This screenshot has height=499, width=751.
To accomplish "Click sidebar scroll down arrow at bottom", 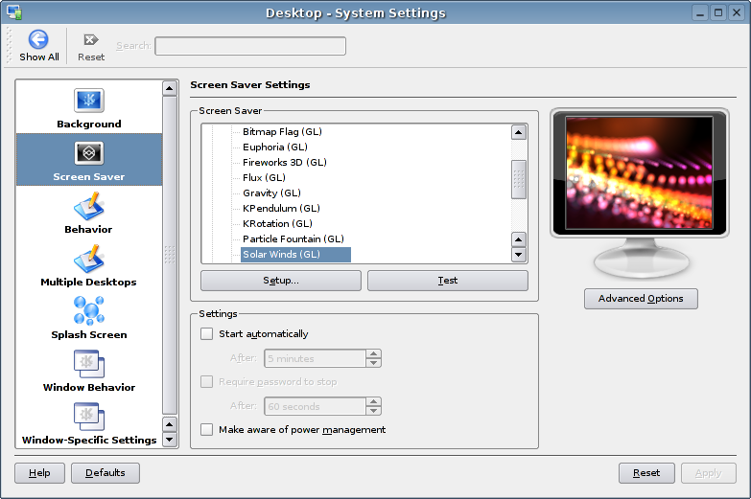I will click(170, 440).
